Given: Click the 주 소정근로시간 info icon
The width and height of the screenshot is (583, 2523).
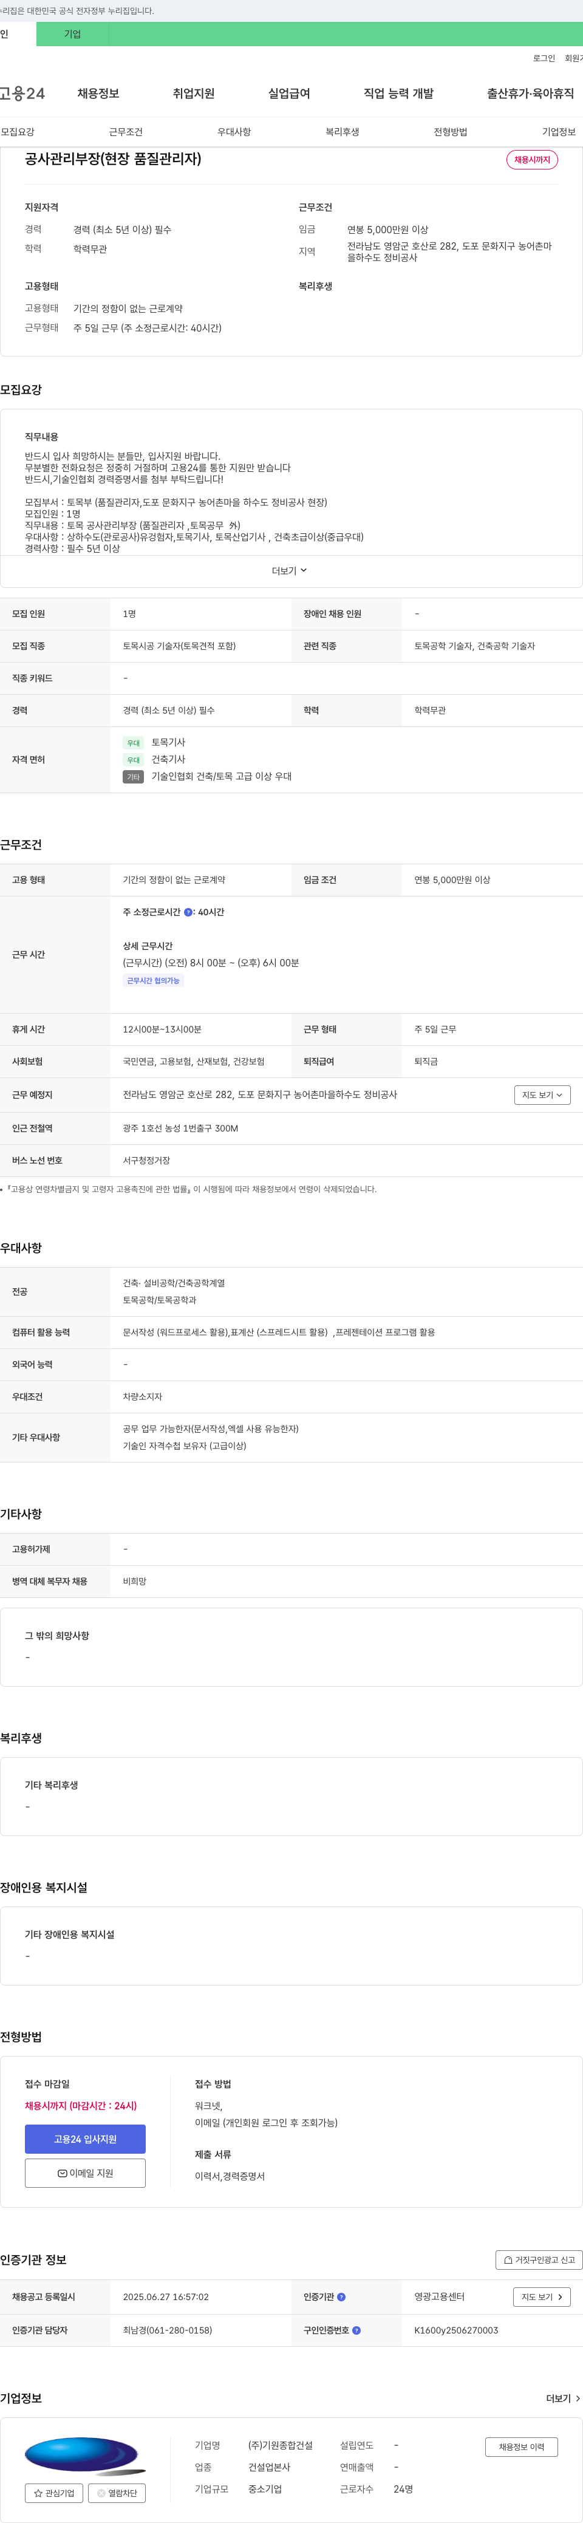Looking at the screenshot, I should [188, 913].
